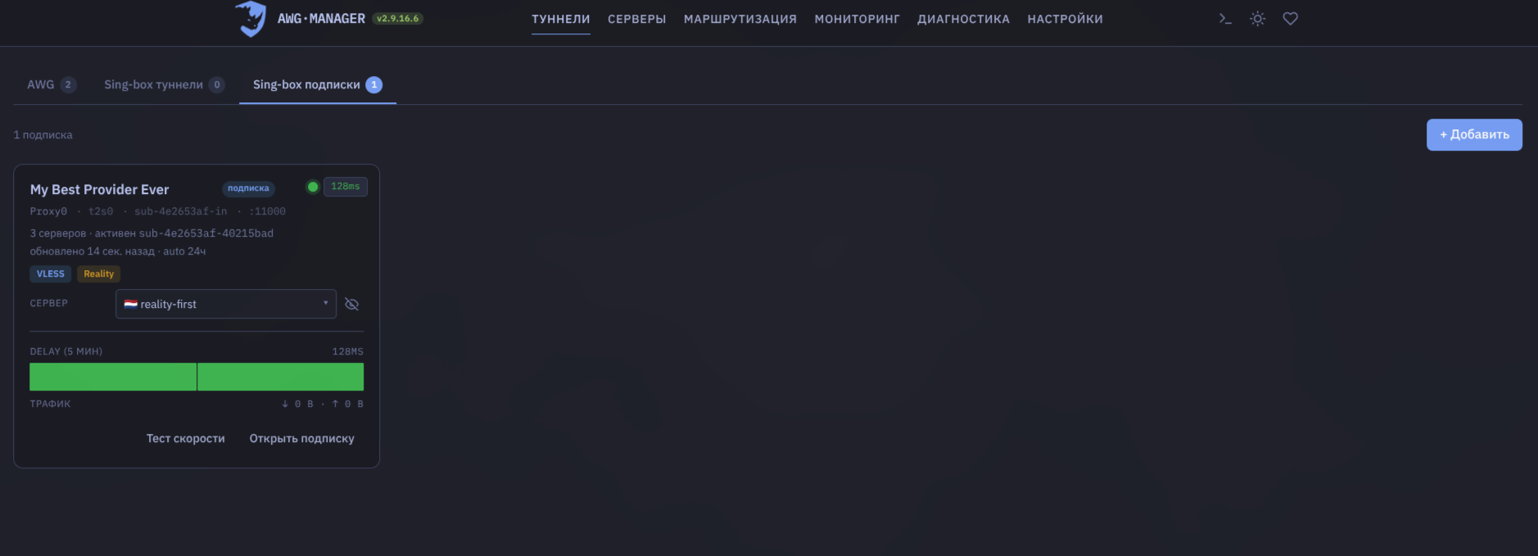This screenshot has width=1538, height=556.
Task: Open МАРШРУТИЗАЦИЯ section
Action: pyautogui.click(x=740, y=19)
